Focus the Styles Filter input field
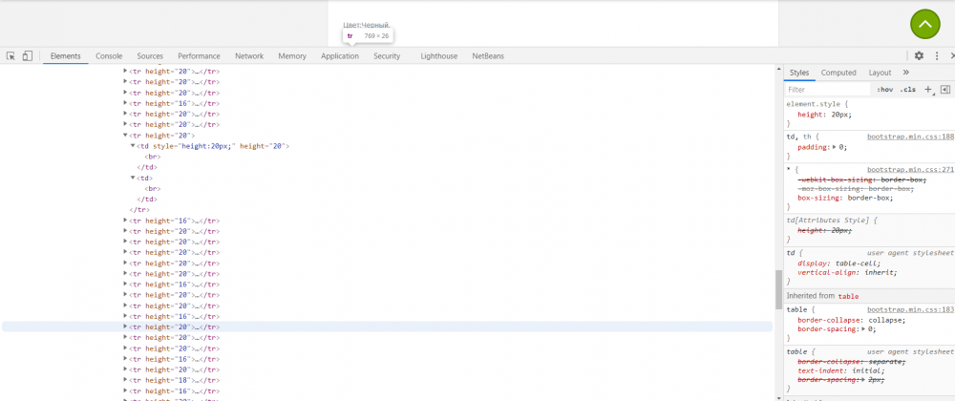 (828, 90)
